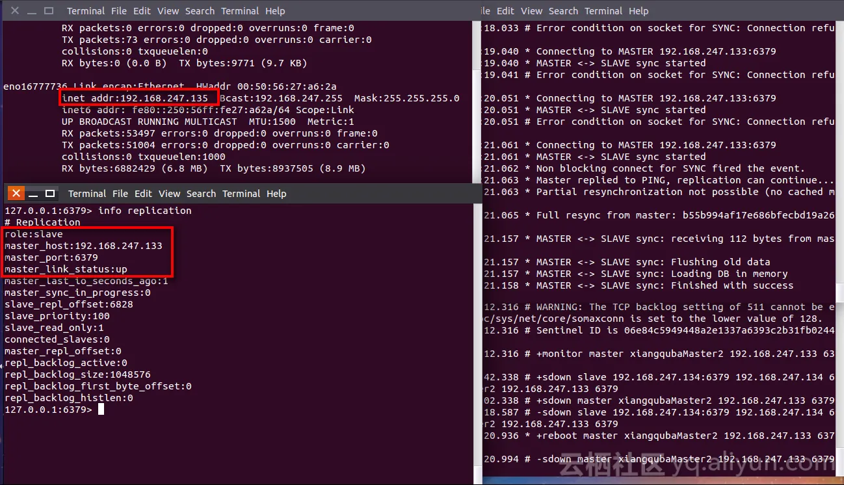
Task: Click the redis prompt cursor after 127.0.0.1:6379>
Action: pos(101,410)
